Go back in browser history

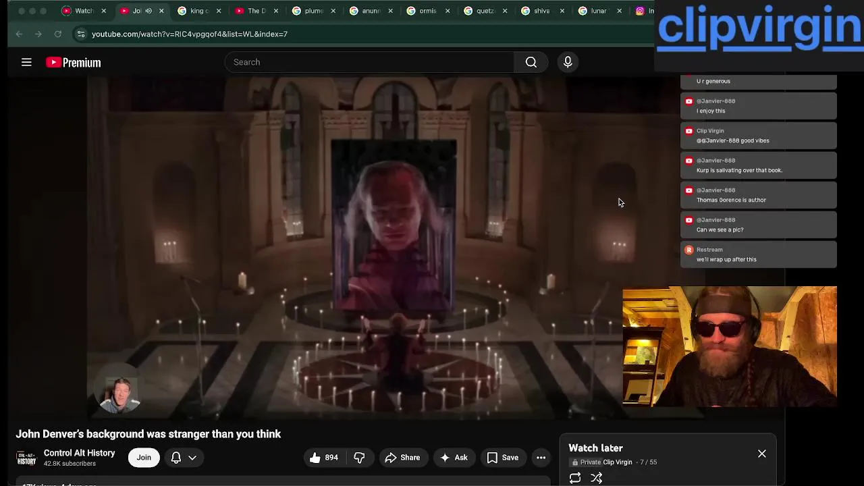click(x=19, y=34)
